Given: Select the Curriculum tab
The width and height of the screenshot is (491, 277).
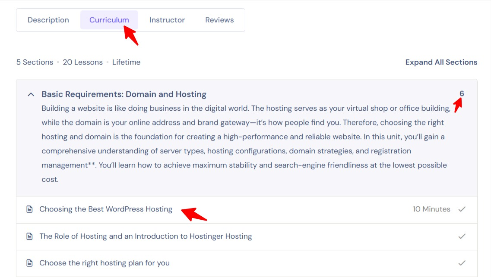Looking at the screenshot, I should coord(109,20).
